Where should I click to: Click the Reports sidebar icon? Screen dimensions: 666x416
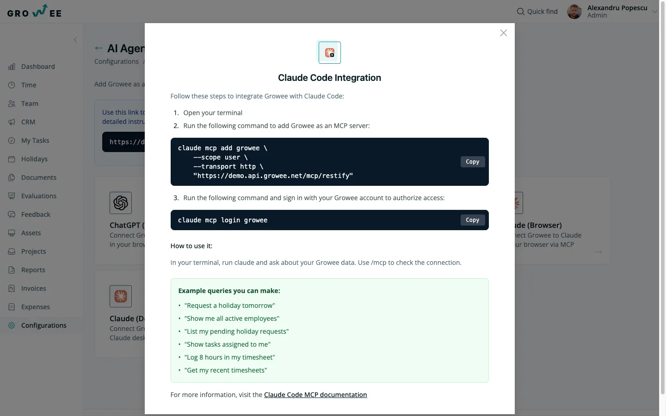point(12,270)
